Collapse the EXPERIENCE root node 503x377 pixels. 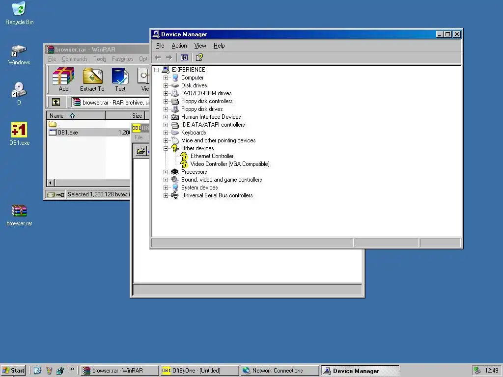(x=157, y=70)
